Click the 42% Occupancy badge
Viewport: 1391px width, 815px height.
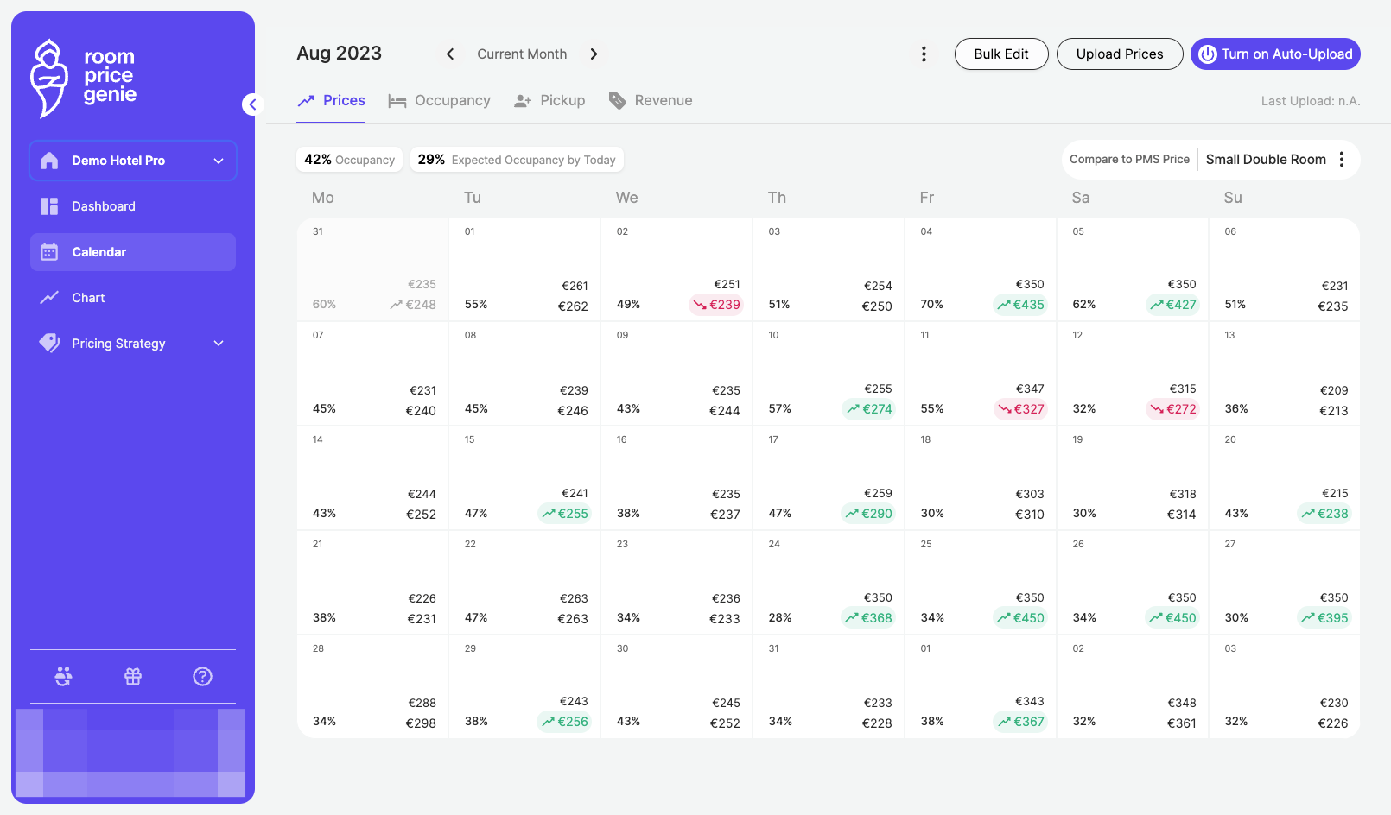click(349, 160)
